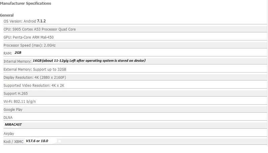Click the Wi-Fi 802.11 b/g/n row

(x=135, y=101)
